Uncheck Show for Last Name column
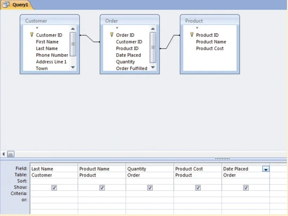 [x=54, y=188]
